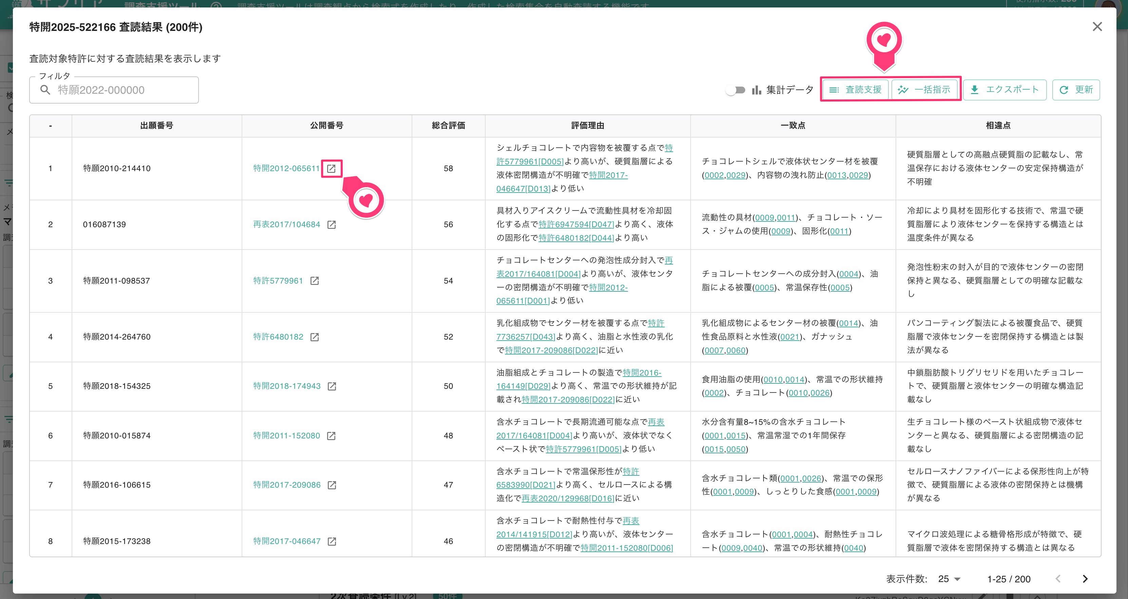Select application number 特願2014-264760
1128x599 pixels.
117,337
